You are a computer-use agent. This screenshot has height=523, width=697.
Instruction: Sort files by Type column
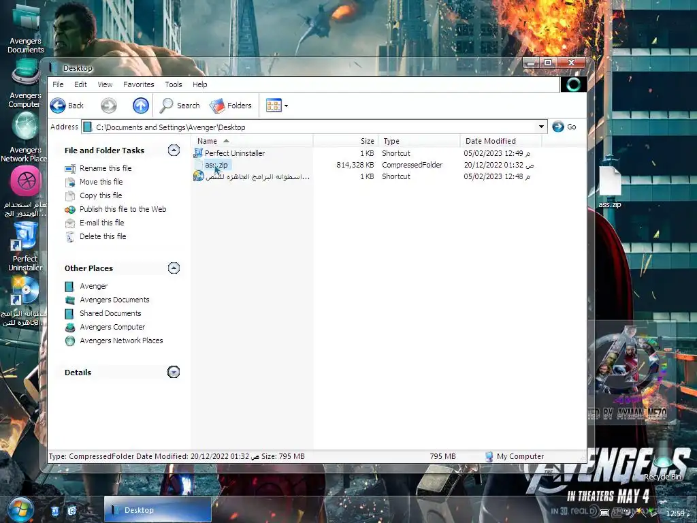[x=419, y=141]
